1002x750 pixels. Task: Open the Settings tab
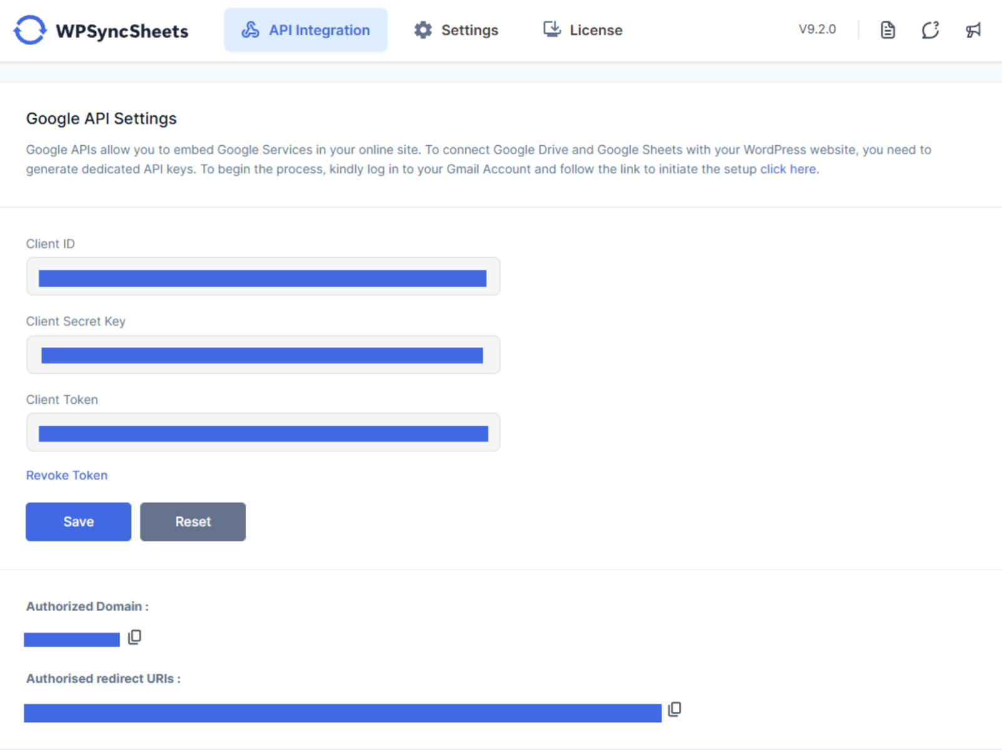(456, 30)
